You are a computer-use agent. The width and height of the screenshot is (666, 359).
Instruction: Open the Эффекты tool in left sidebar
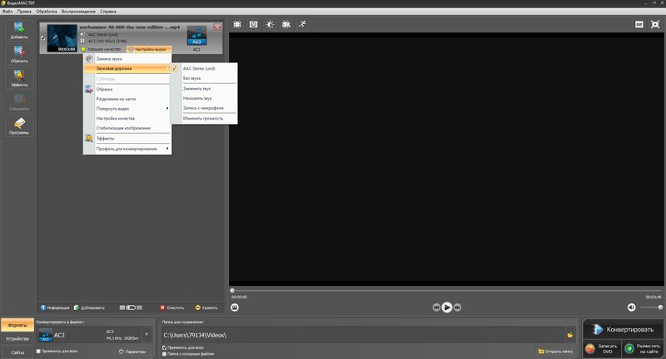19,79
